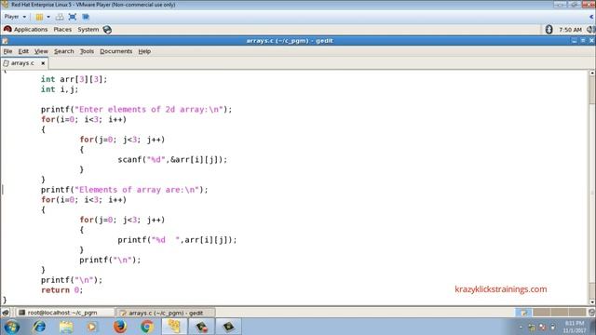Close the arrays.c tab
Viewport: 596px width, 335px height.
pos(43,63)
